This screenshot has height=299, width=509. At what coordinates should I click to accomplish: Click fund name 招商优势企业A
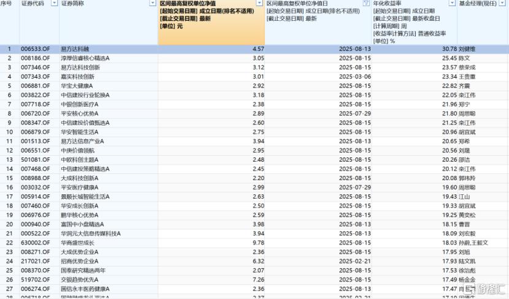[x=80, y=262]
